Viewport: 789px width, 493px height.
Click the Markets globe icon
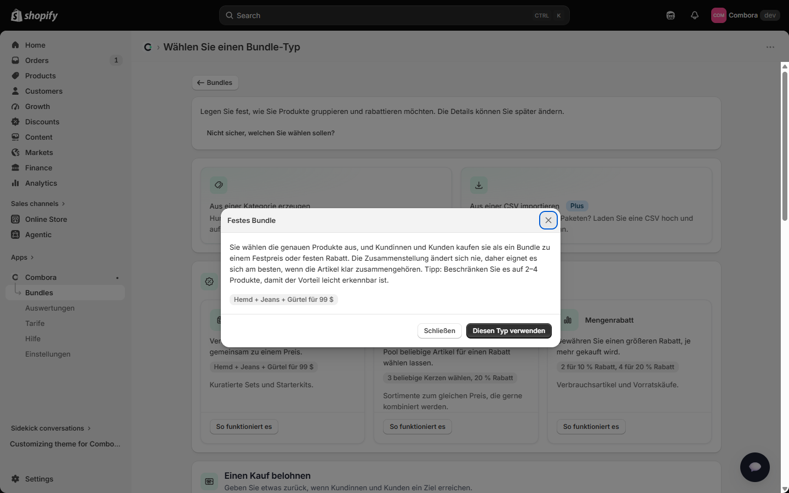click(15, 152)
